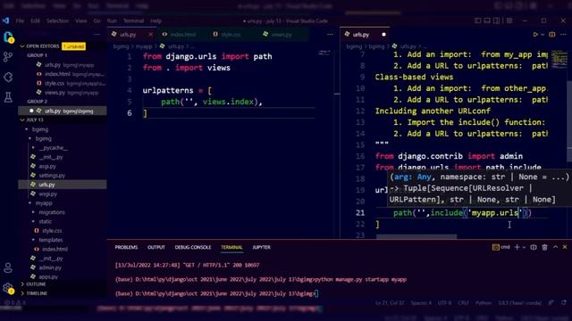Open the Accounts icon in activity bar
Screen dimensions: 572x321
point(8,267)
